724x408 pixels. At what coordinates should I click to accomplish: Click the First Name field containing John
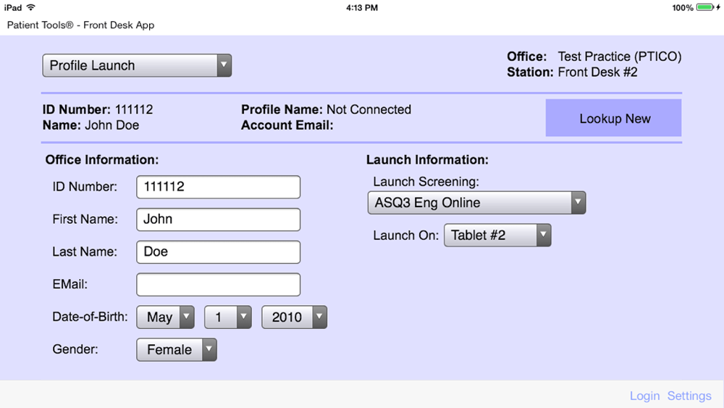(219, 220)
